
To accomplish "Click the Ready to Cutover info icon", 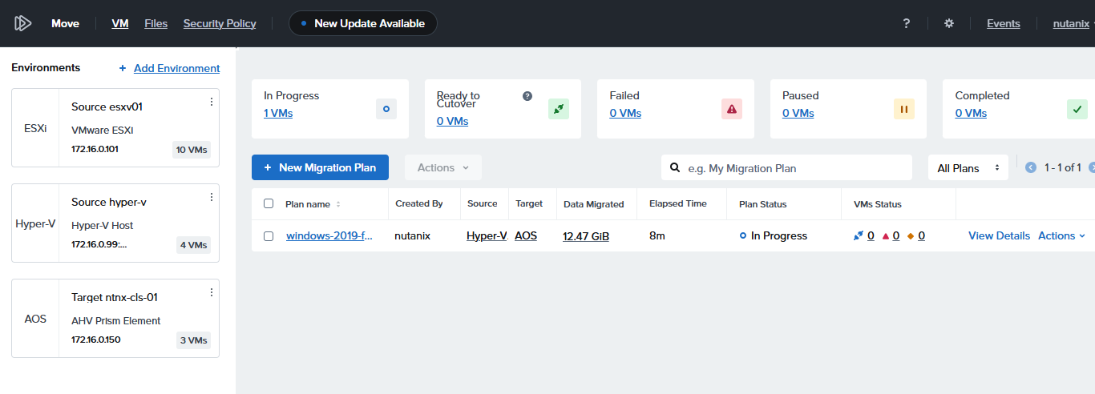I will 527,96.
